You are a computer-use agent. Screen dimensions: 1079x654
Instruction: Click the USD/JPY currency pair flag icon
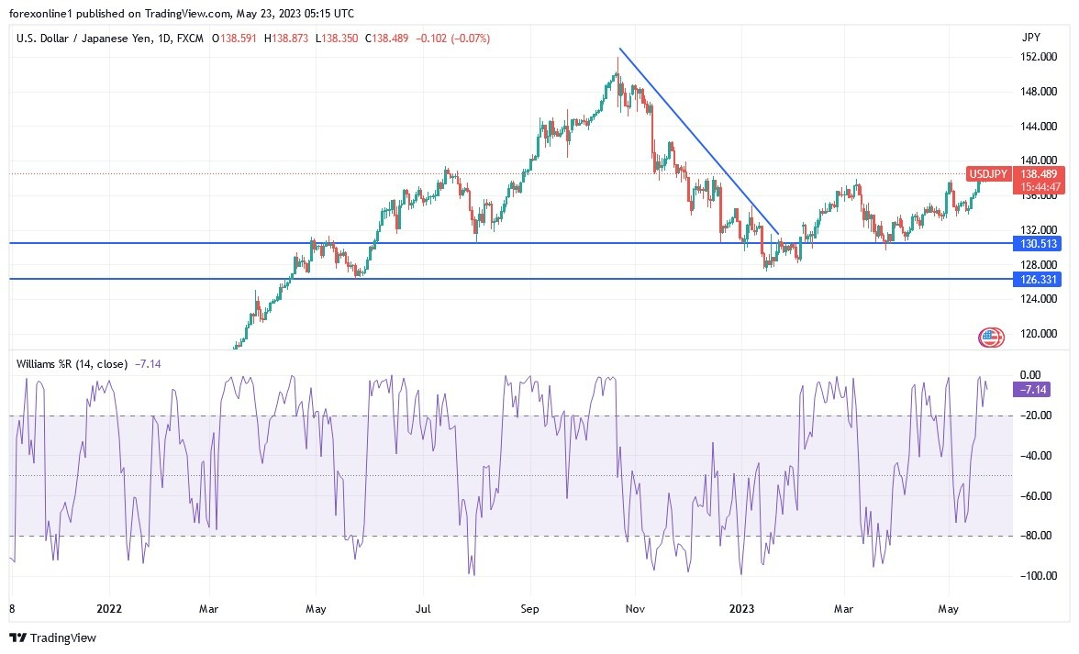tap(989, 337)
